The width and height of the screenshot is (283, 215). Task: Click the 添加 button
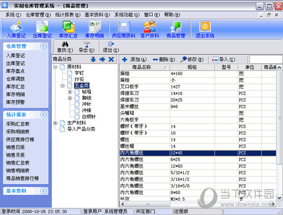134,59
